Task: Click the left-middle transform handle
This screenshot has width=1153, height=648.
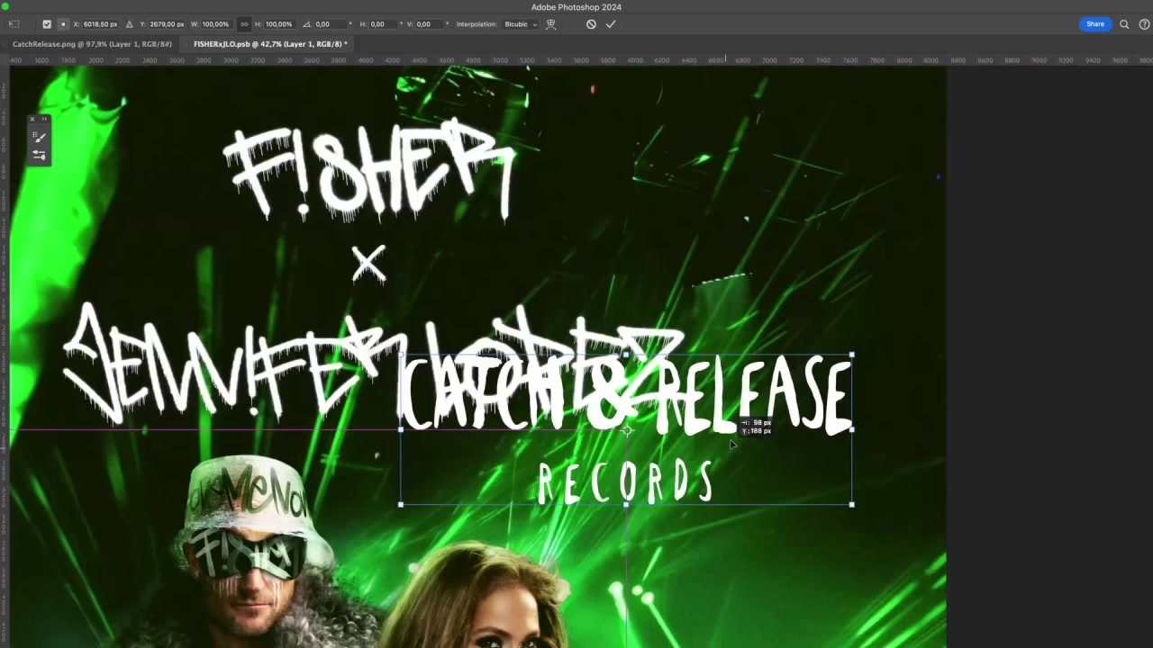Action: coord(401,429)
